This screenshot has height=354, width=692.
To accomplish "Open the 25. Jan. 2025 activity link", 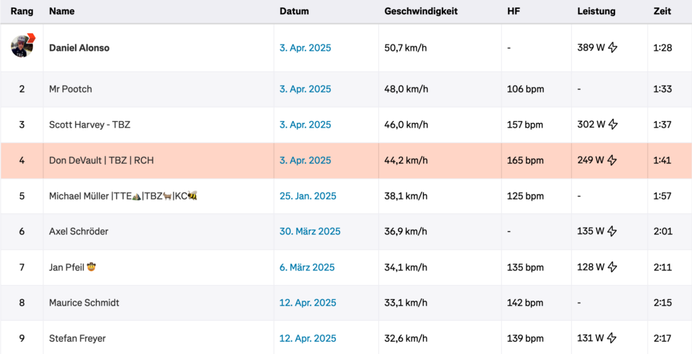I will click(307, 196).
